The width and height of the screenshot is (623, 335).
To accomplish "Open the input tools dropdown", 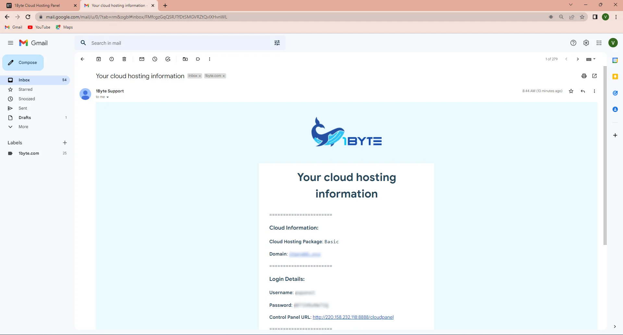I will coord(591,59).
